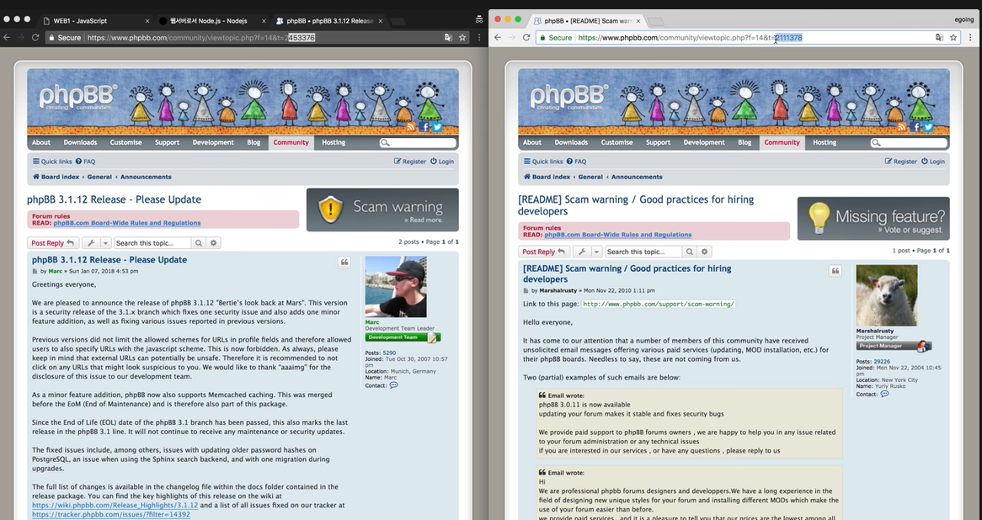Open Twitter icon in left window banner
Image resolution: width=982 pixels, height=520 pixels.
(437, 127)
